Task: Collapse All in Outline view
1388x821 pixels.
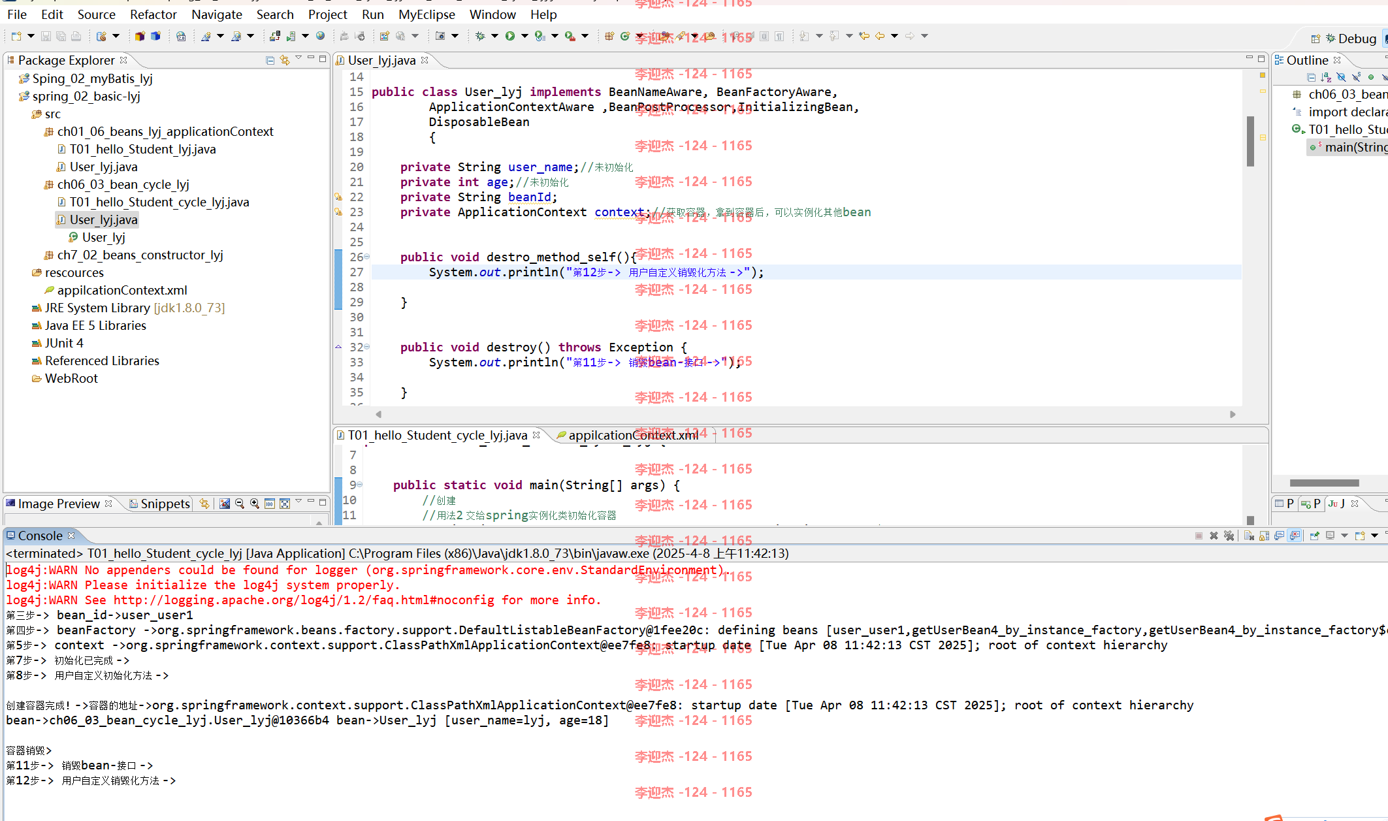Action: [x=1311, y=77]
